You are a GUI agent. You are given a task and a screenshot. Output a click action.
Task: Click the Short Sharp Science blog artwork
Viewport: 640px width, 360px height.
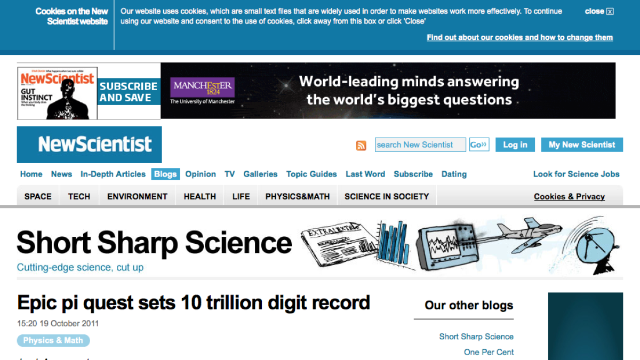[453, 243]
